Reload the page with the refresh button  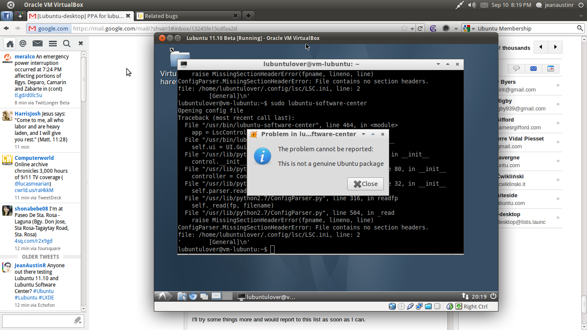point(420,28)
